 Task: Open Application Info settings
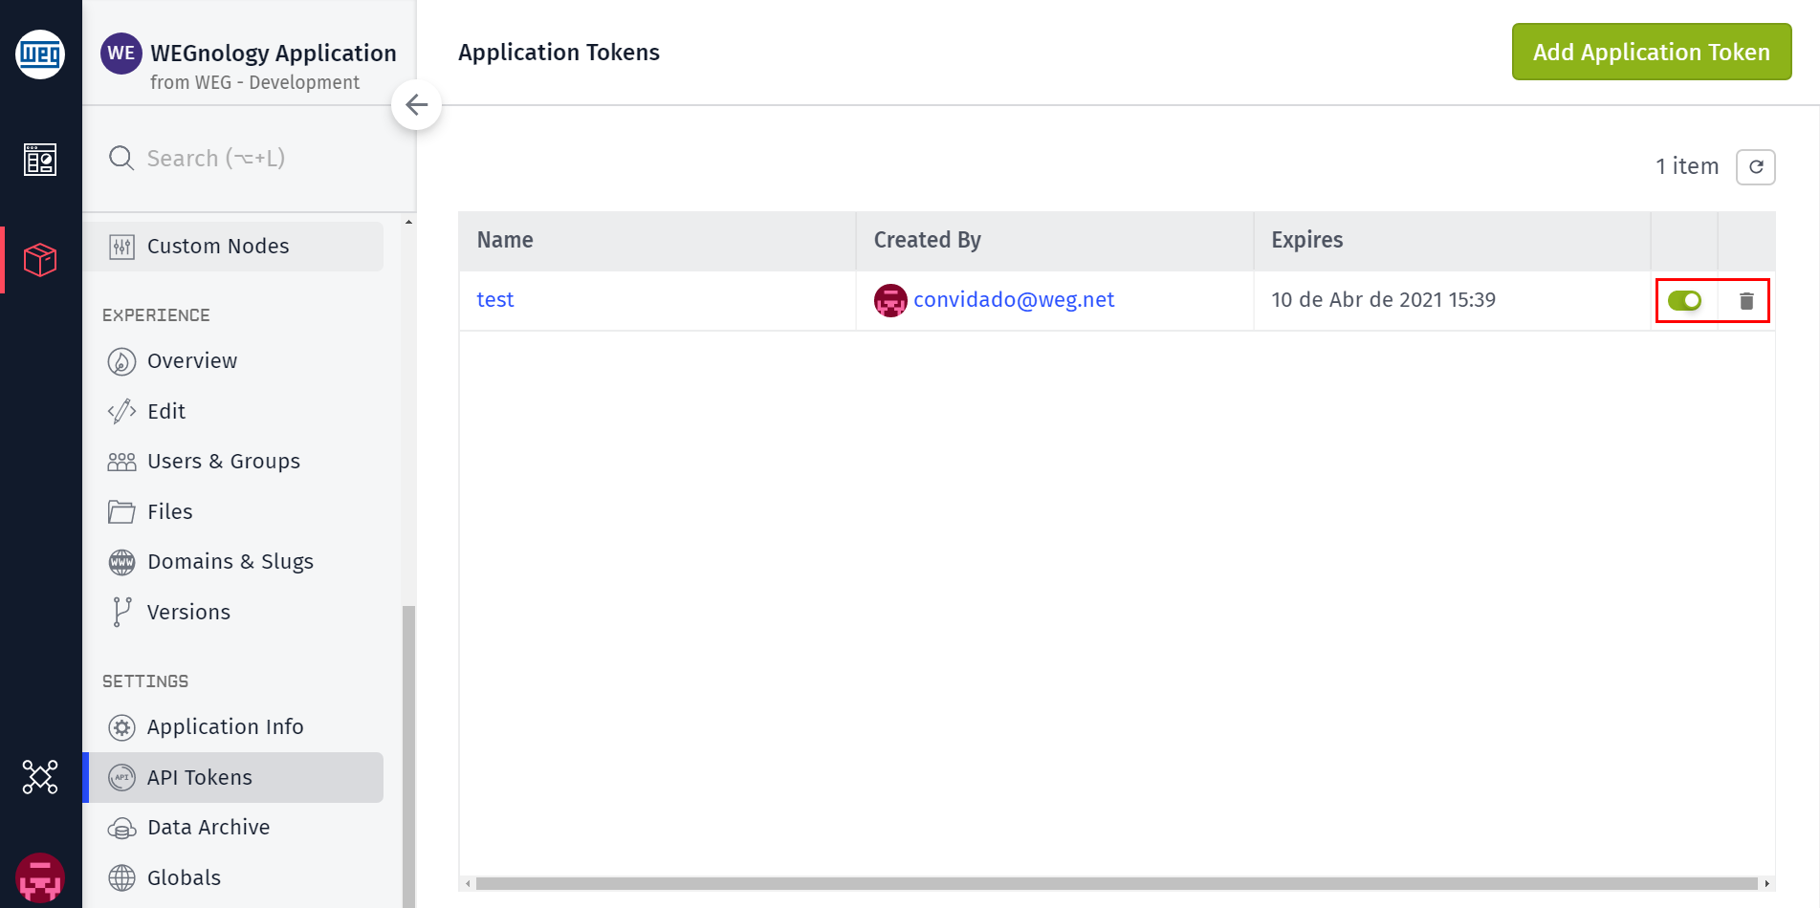coord(233,727)
